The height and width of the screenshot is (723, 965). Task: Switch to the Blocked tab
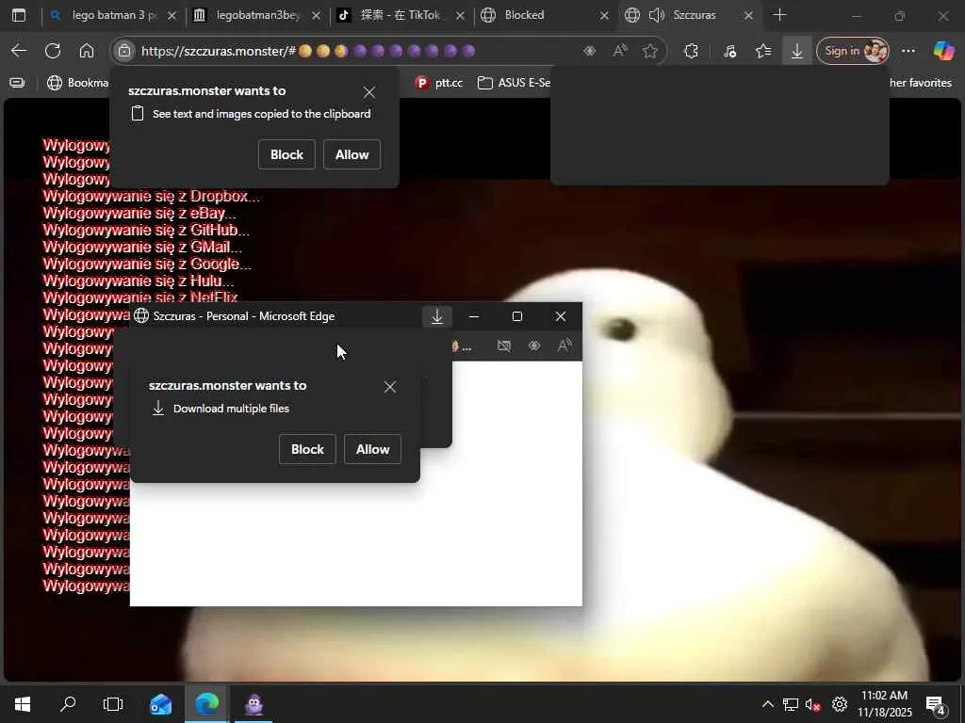(x=545, y=15)
